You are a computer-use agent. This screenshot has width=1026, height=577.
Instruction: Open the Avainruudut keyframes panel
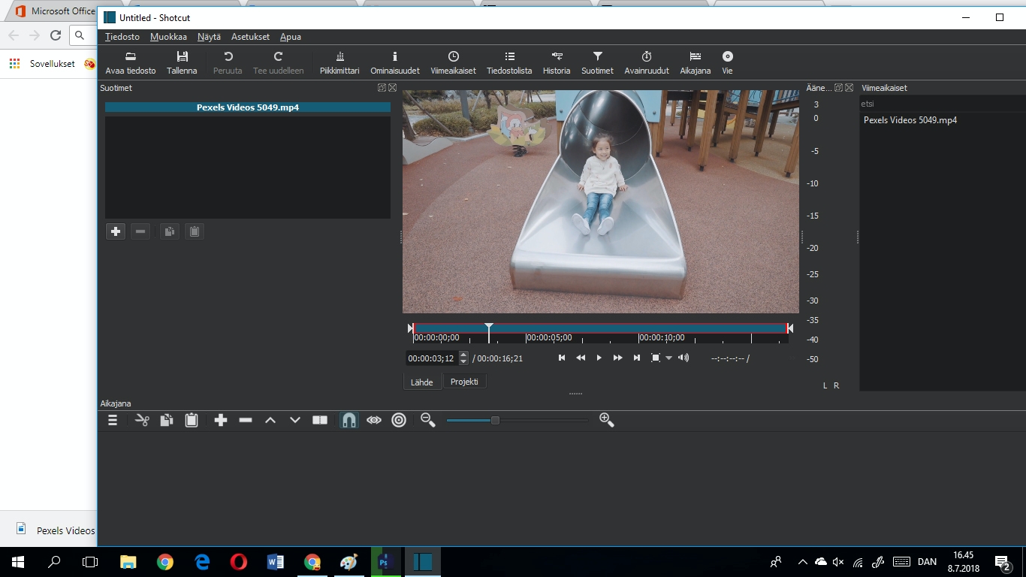click(646, 62)
